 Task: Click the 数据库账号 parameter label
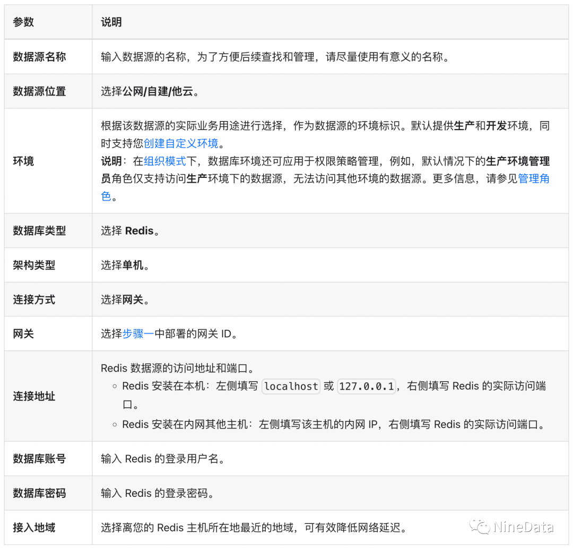tap(39, 459)
